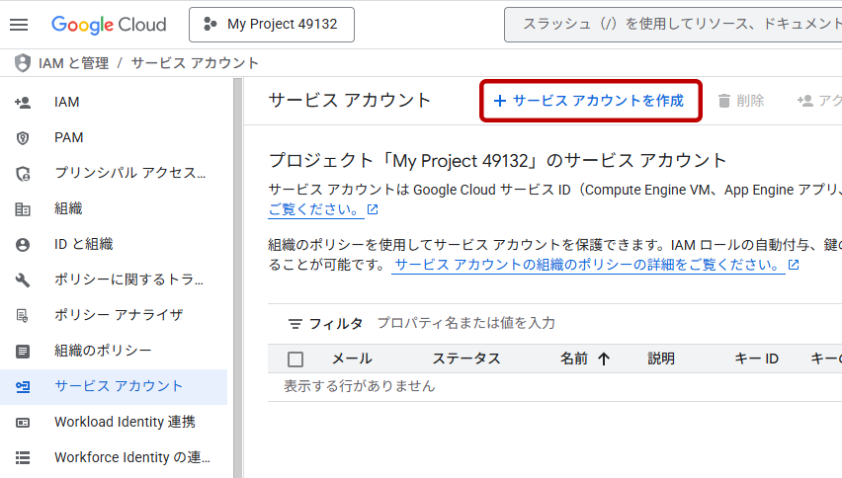Open the organization policy details link
This screenshot has width=842, height=478.
pyautogui.click(x=589, y=265)
